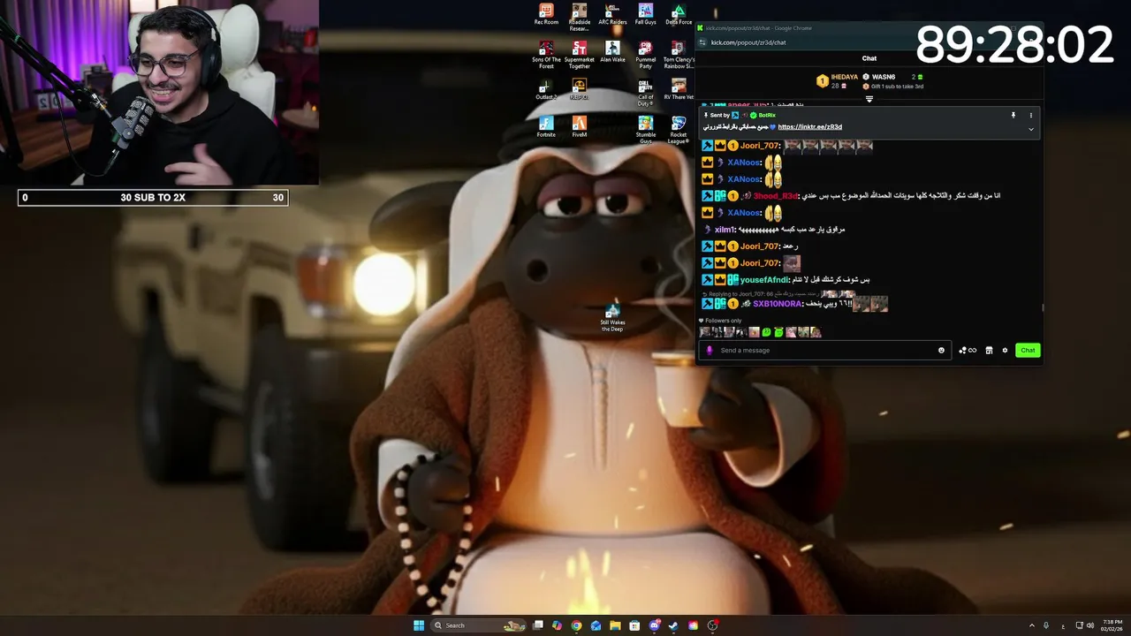Select the Tom Clancy's Rainbow Six shortcut
The image size is (1131, 636).
tap(679, 55)
